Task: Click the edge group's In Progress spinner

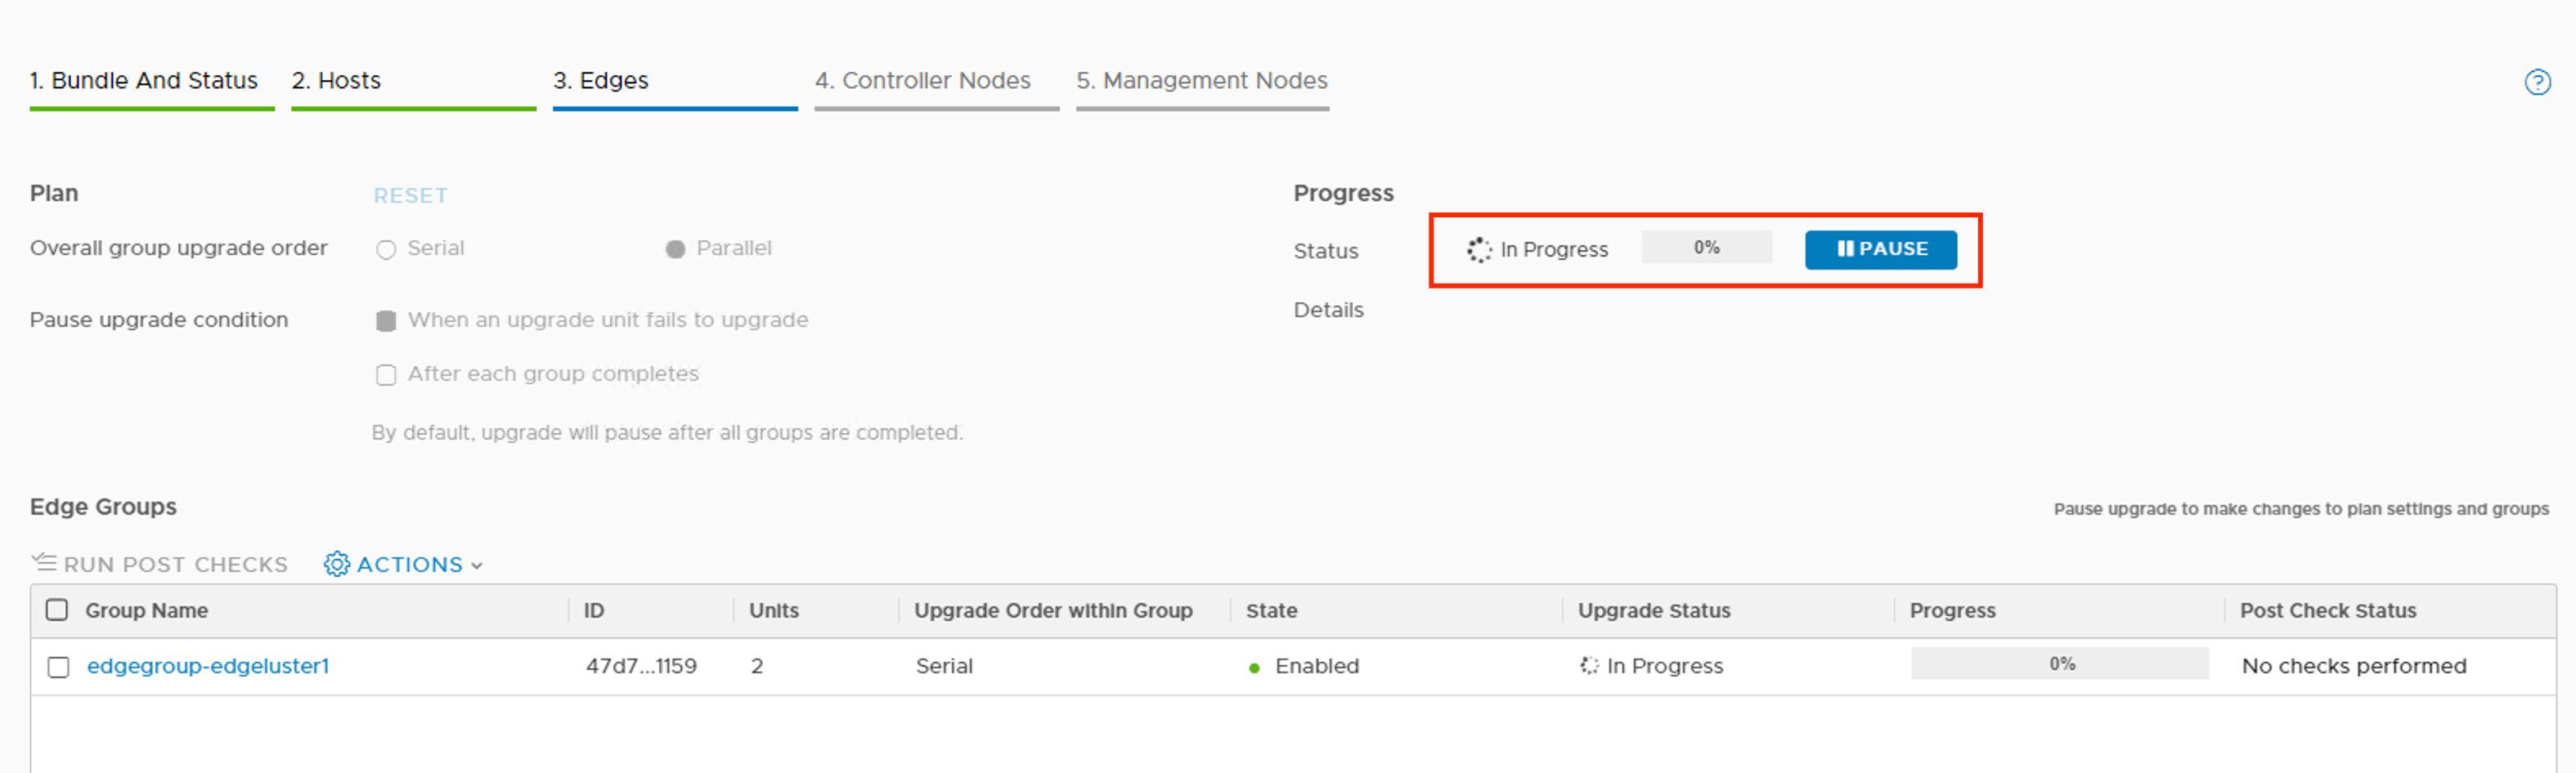Action: point(1589,666)
